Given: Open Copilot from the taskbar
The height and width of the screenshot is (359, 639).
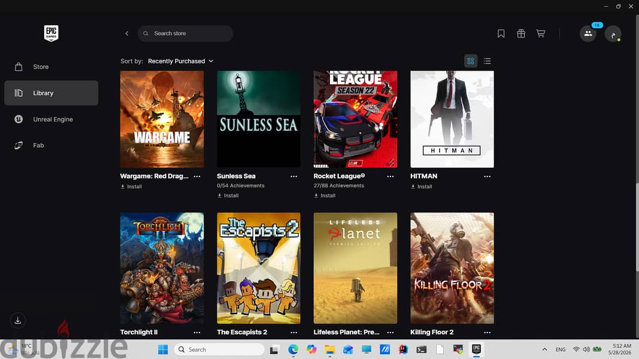Looking at the screenshot, I should click(311, 349).
